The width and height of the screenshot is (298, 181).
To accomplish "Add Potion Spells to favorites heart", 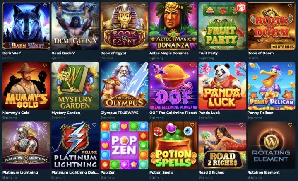I will 192,125.
